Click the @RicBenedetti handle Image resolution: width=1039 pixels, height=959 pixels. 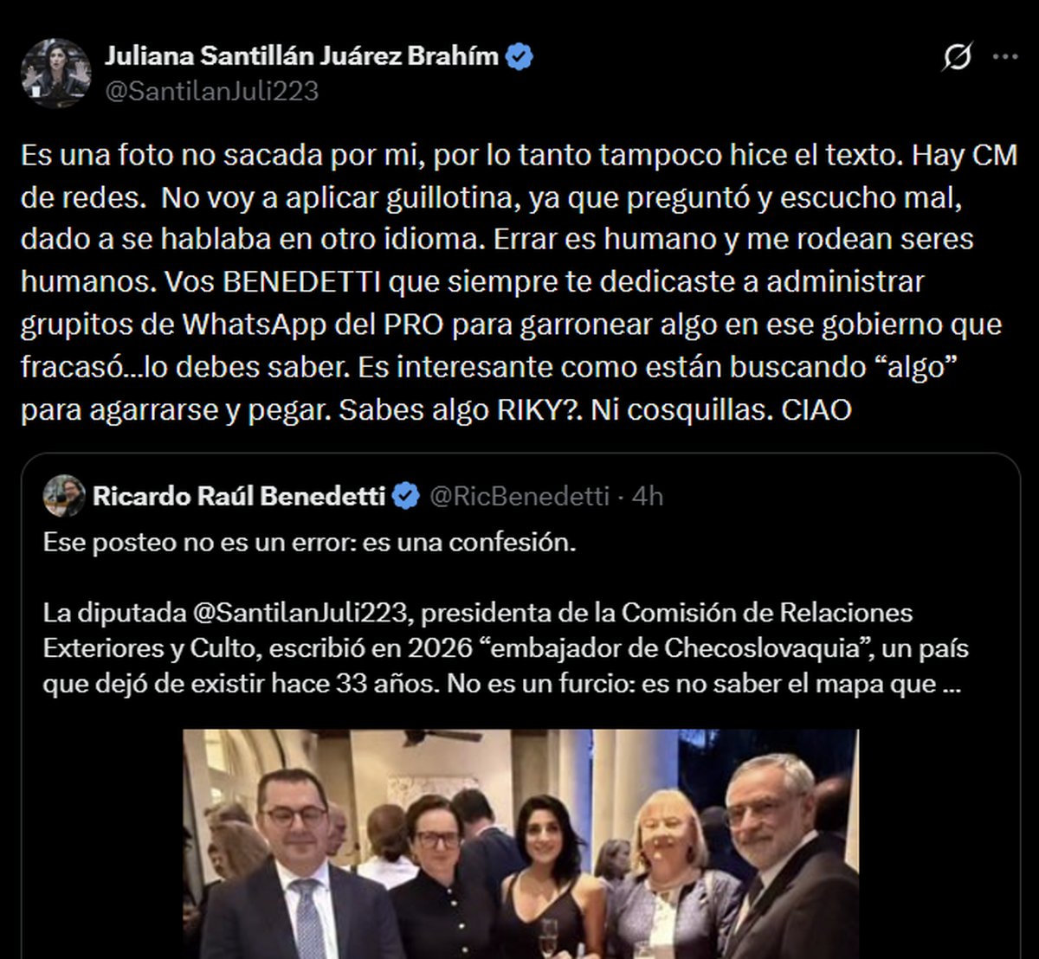519,496
